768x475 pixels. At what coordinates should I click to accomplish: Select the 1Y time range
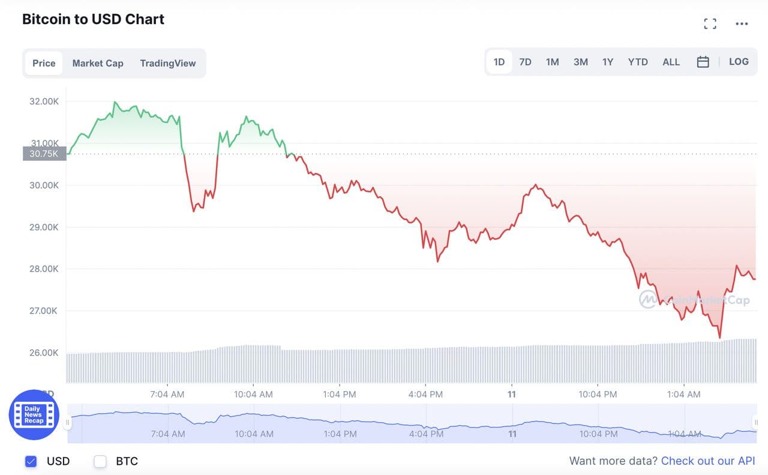[608, 62]
